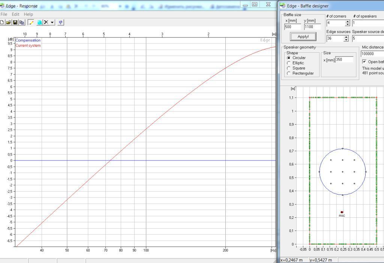Screen dimensions: 384x263
Task: Click the phi phase toolbar icon
Action: 60,22
